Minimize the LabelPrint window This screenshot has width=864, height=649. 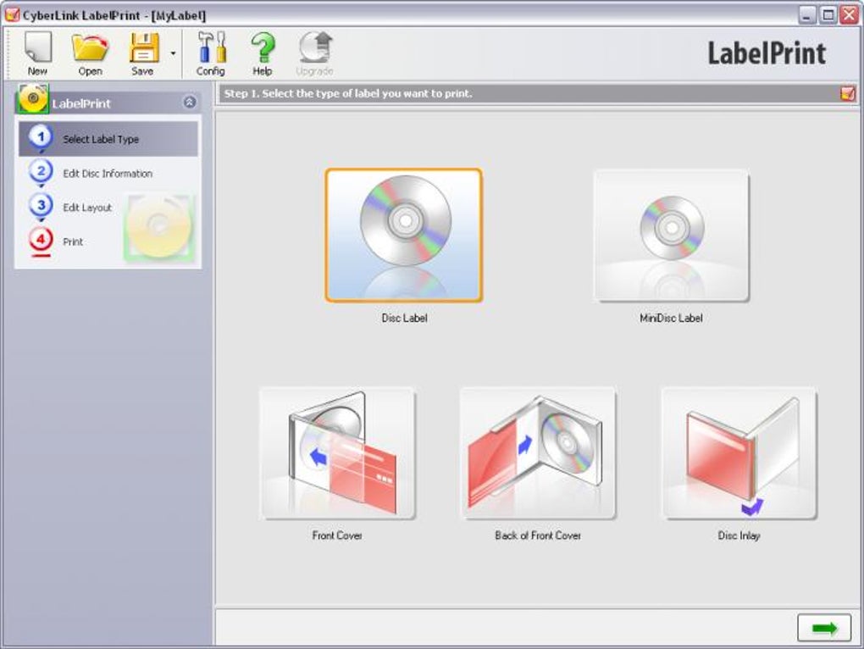[807, 15]
